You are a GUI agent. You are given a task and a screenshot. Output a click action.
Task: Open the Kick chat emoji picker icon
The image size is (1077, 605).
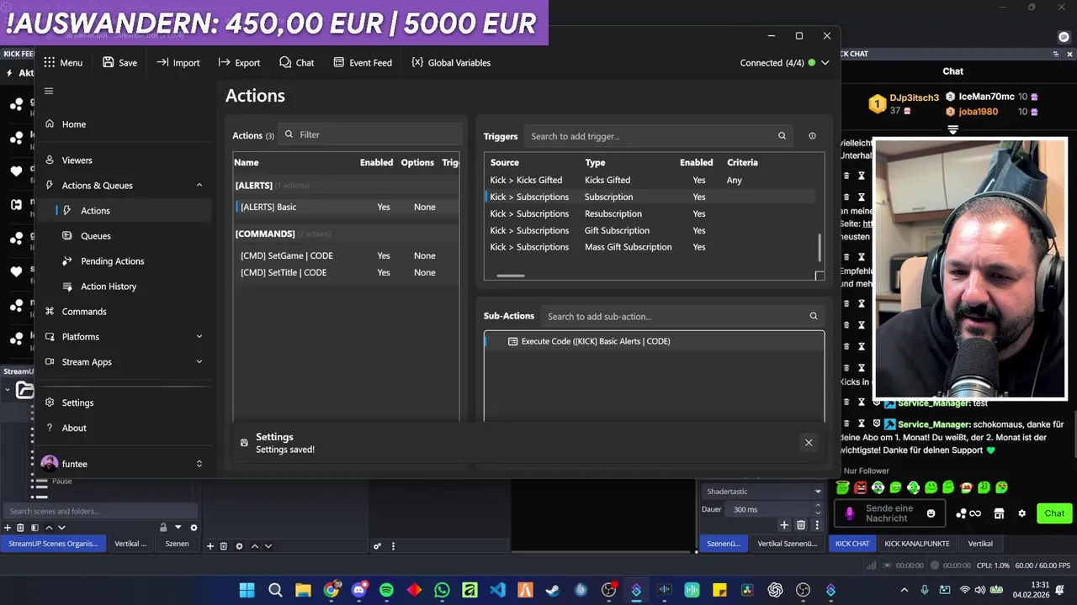coord(931,513)
